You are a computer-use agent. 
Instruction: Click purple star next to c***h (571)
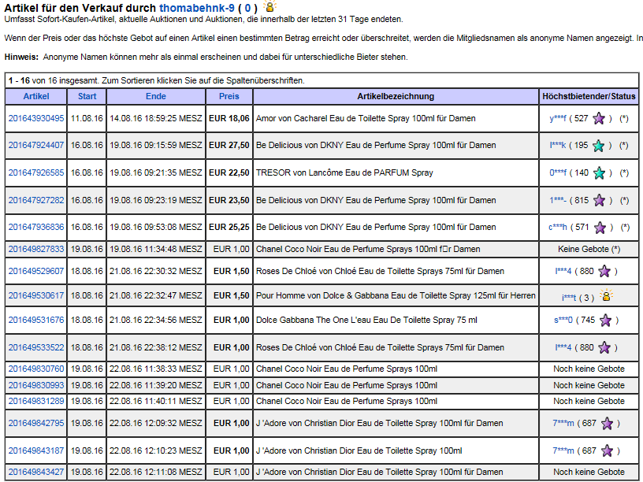point(600,228)
